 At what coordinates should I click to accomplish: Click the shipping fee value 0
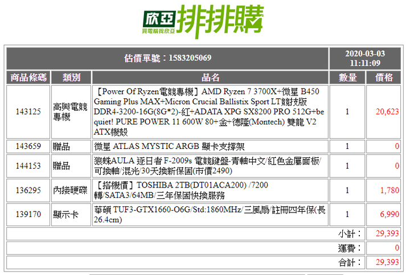397,248
